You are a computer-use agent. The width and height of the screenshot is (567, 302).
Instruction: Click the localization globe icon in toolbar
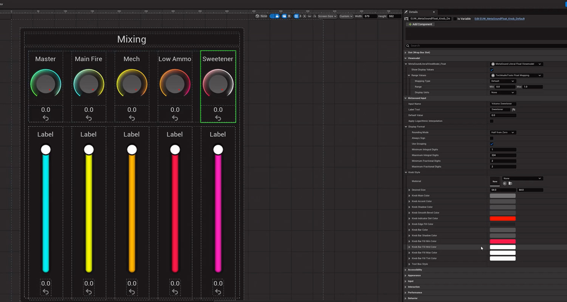click(258, 16)
